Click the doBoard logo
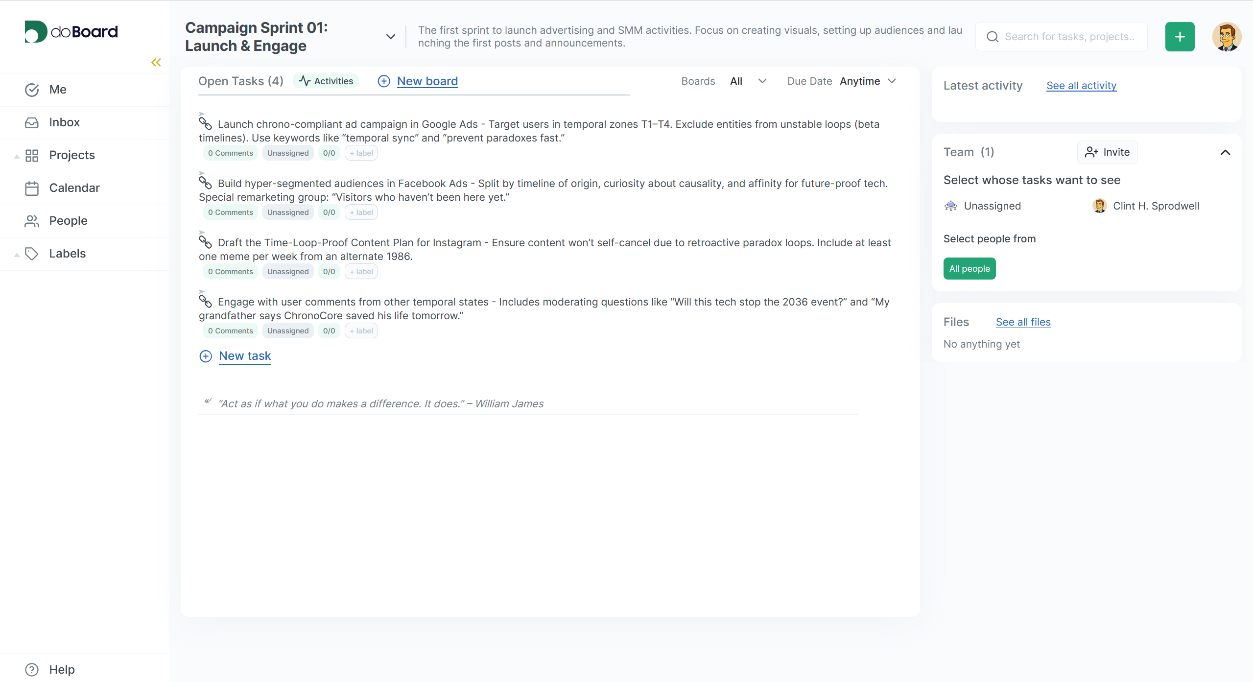Screen dimensions: 1253x682 [71, 32]
